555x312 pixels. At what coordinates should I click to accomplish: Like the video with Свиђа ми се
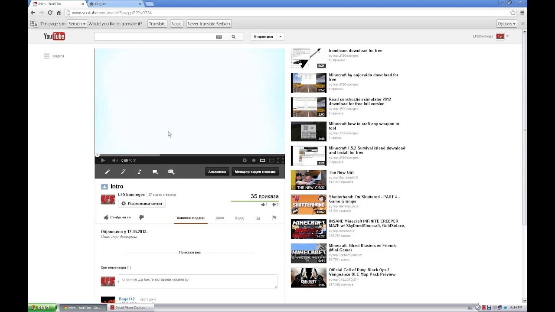tap(117, 218)
